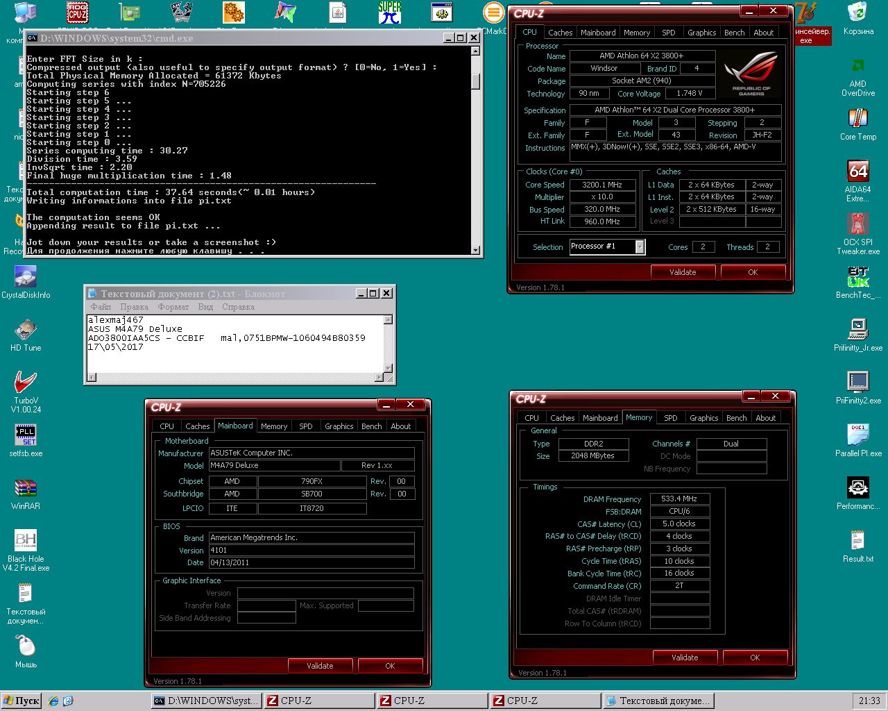The height and width of the screenshot is (711, 888).
Task: Open the orange gears desktop icon
Action: 234,12
